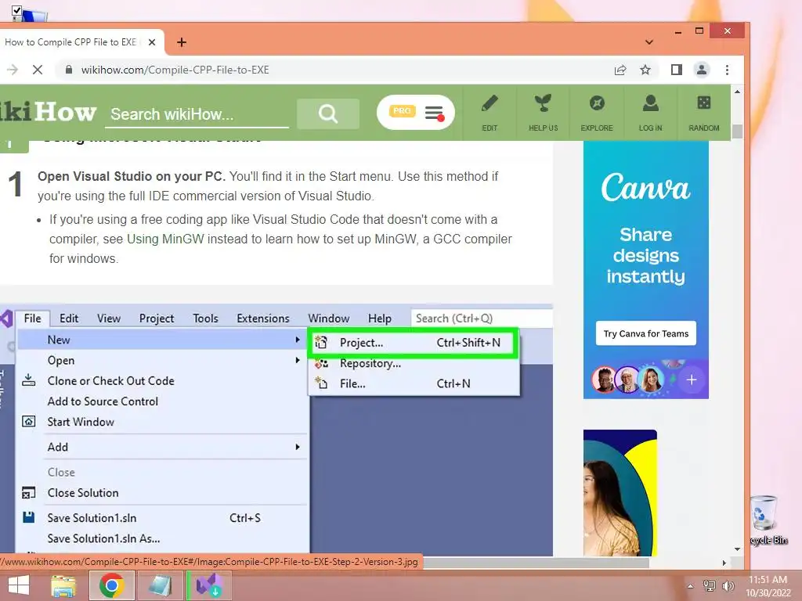Click the horizontal scrollbar right arrow
Image resolution: width=802 pixels, height=601 pixels.
click(x=724, y=563)
